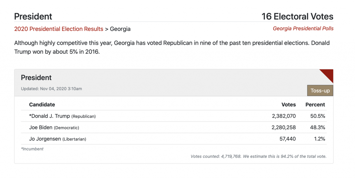Open 2020 Presidential Election Results link

59,29
